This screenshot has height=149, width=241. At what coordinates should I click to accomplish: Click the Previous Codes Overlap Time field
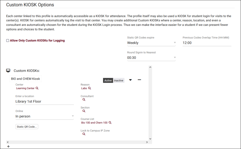click(x=207, y=43)
